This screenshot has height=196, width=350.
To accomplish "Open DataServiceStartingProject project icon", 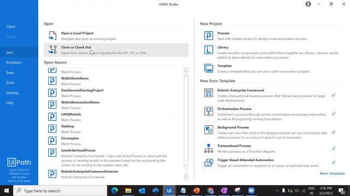I will (x=52, y=93).
